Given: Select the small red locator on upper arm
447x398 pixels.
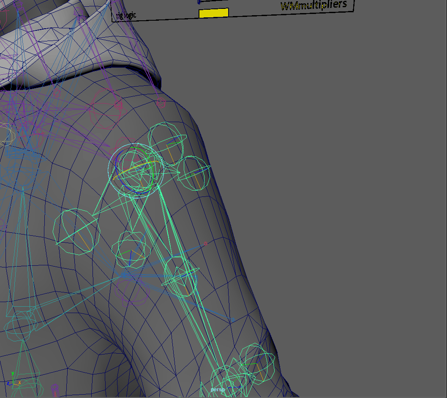Looking at the screenshot, I should pyautogui.click(x=206, y=243).
